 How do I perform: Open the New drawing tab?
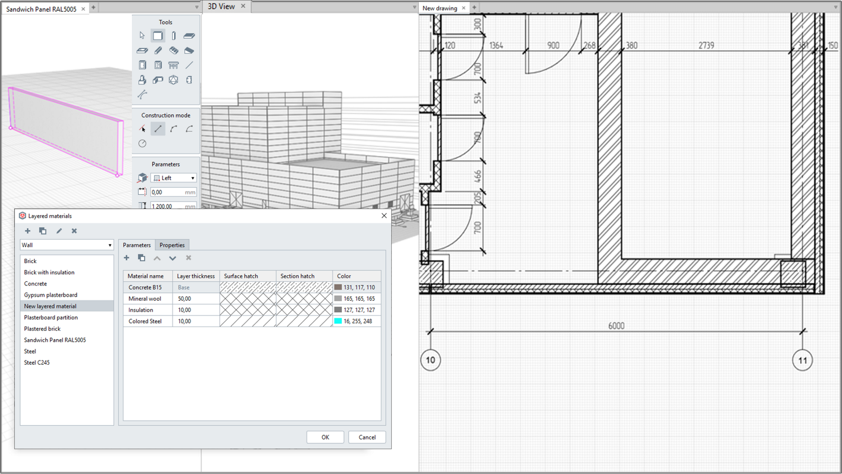click(439, 8)
